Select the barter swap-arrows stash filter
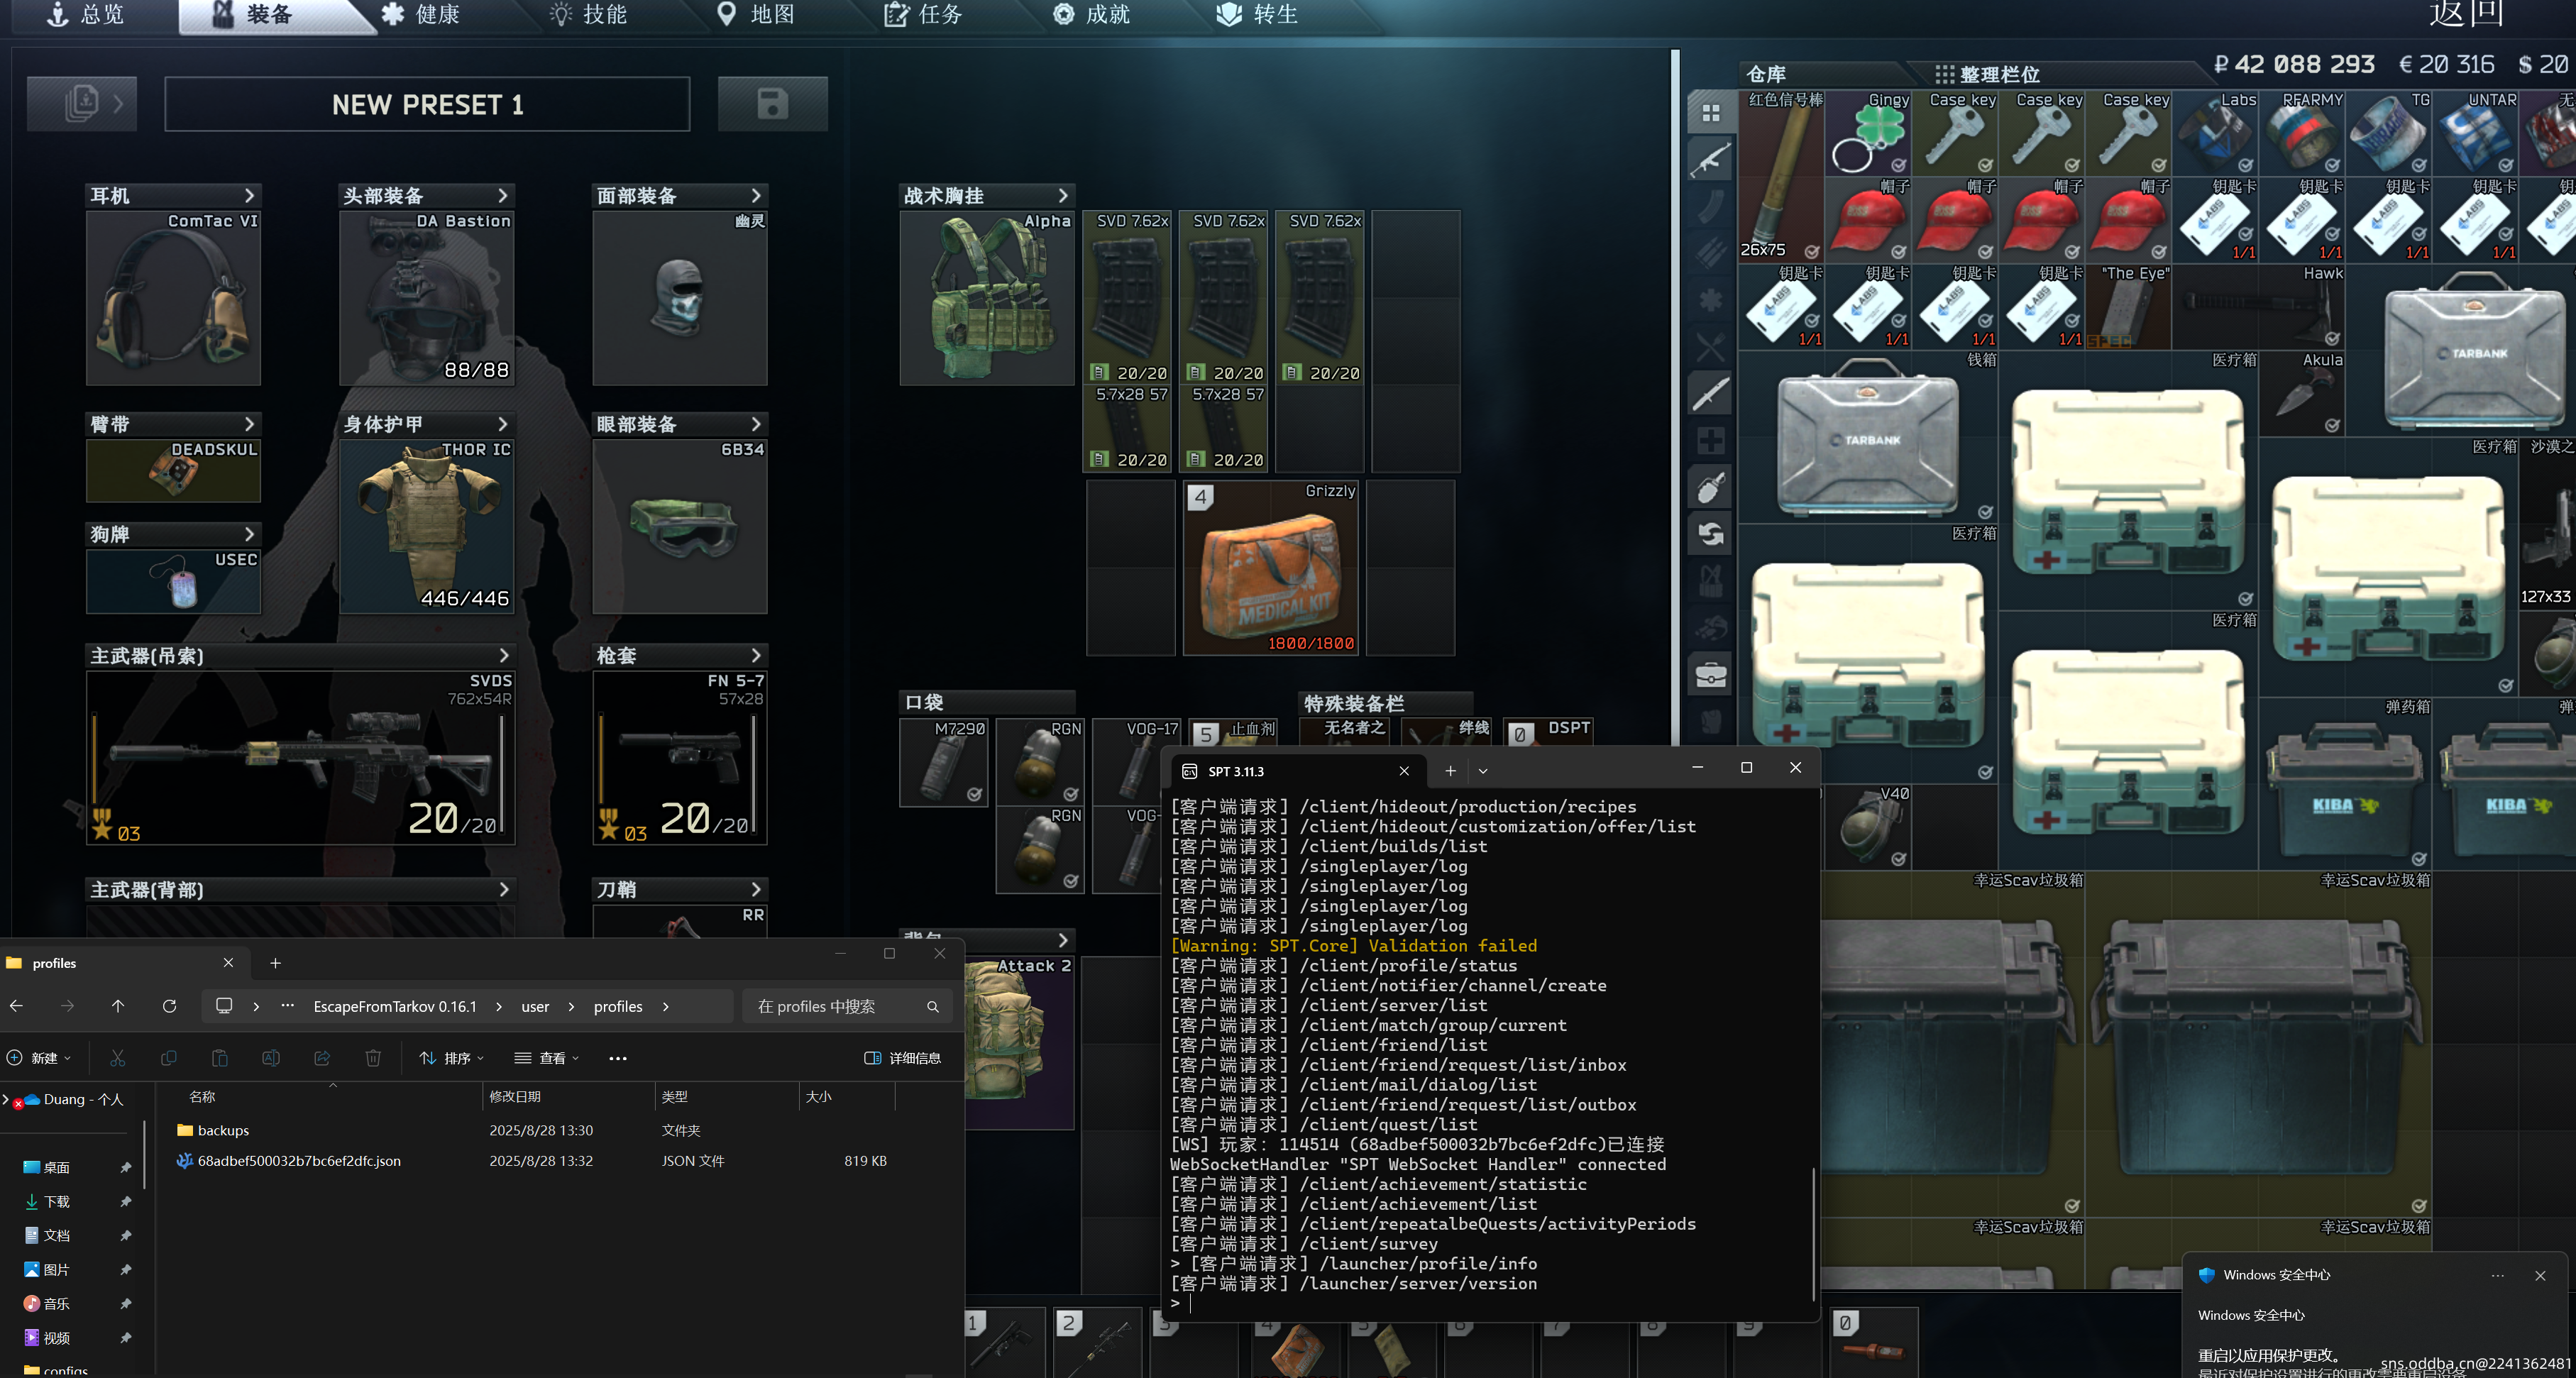The image size is (2576, 1378). tap(1711, 535)
